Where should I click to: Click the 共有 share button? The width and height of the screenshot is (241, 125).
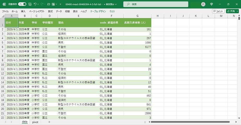point(231,11)
